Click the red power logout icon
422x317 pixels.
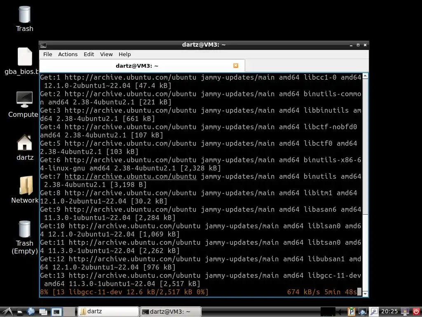point(416,312)
